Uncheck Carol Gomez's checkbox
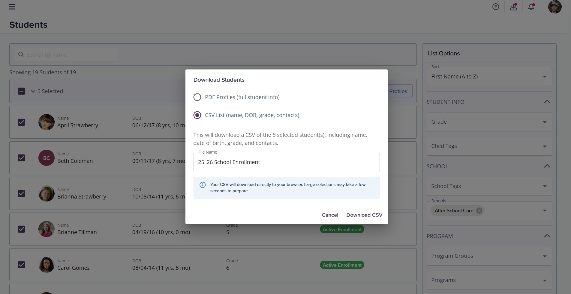 pyautogui.click(x=21, y=265)
